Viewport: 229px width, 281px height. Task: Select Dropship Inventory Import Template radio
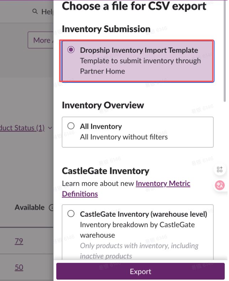71,50
